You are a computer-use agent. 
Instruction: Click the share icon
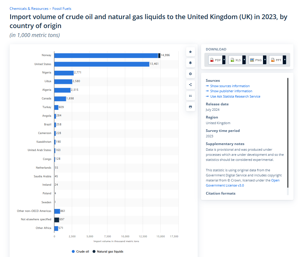coord(190,85)
